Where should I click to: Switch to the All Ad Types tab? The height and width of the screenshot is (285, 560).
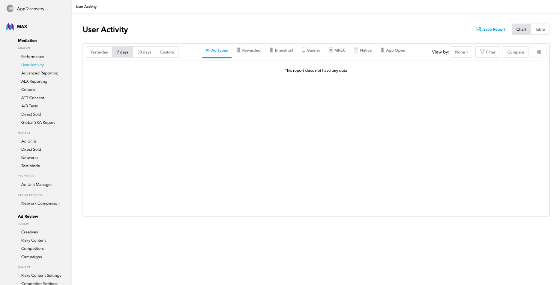click(216, 50)
